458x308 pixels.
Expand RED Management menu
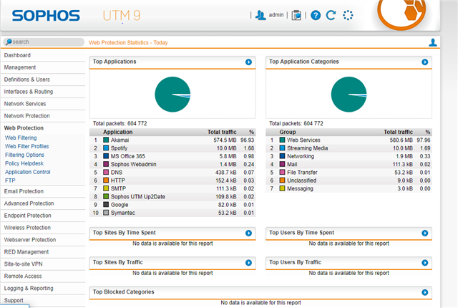tap(43, 252)
